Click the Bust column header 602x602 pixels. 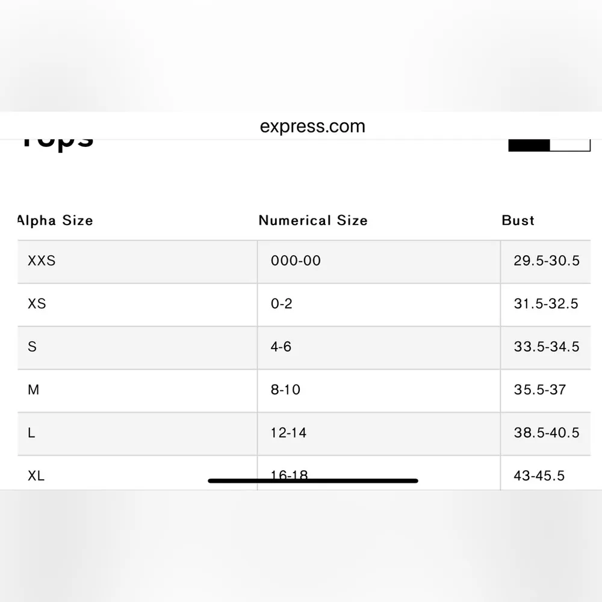(x=518, y=220)
